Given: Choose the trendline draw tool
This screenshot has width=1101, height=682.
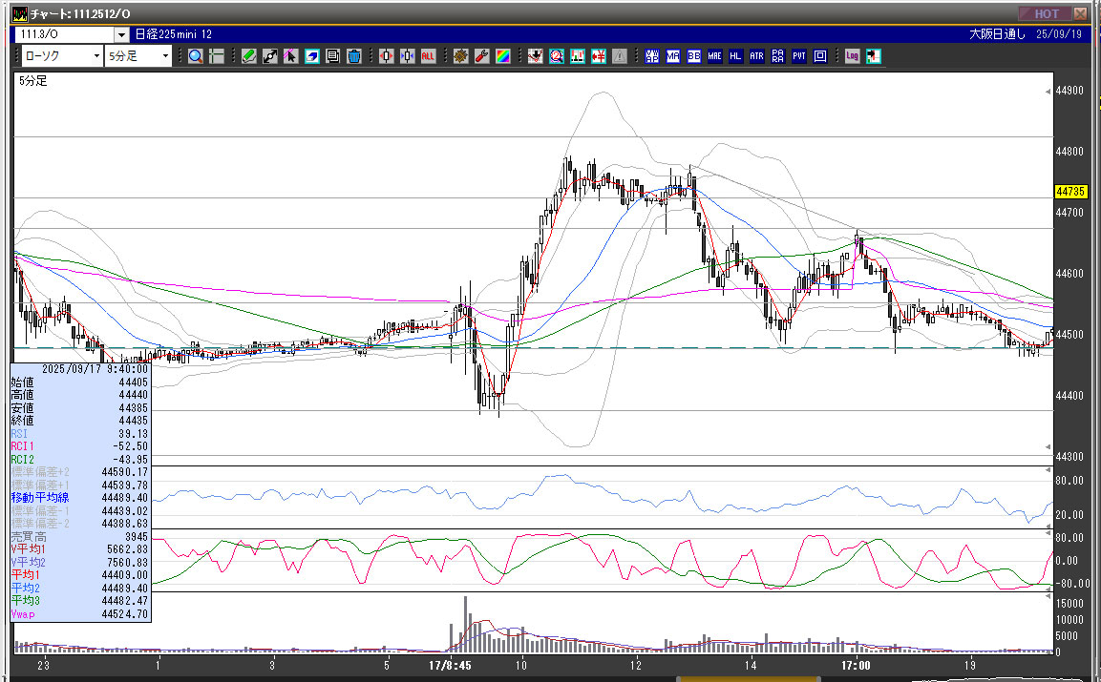Looking at the screenshot, I should [x=270, y=56].
